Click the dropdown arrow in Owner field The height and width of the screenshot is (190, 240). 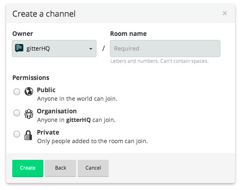(91, 49)
